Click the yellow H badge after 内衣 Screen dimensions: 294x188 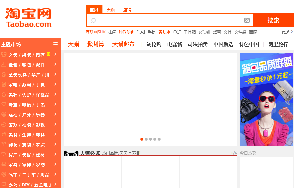[49, 54]
